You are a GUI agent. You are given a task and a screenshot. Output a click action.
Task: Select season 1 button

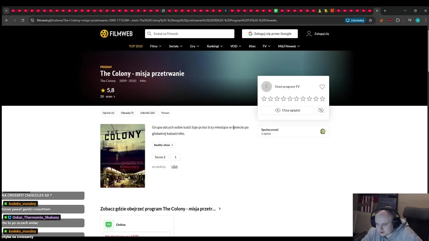pyautogui.click(x=175, y=157)
